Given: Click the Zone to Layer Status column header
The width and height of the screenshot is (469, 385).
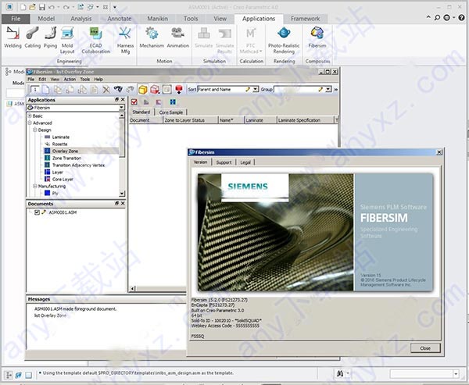Looking at the screenshot, I should 191,120.
